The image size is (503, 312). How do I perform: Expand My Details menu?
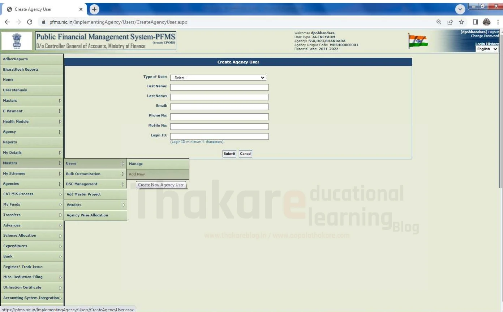(x=32, y=153)
